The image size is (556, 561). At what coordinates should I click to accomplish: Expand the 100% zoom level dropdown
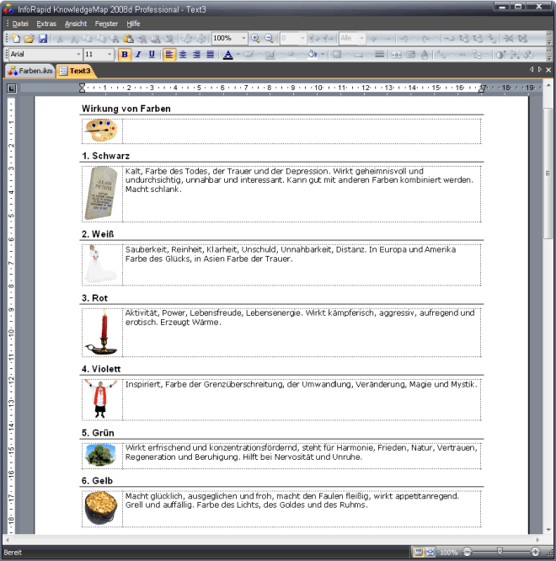(244, 39)
